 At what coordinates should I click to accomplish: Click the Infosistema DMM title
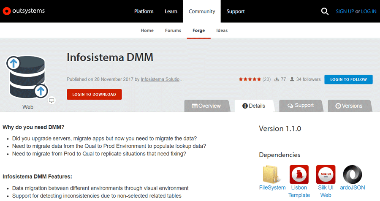110,57
